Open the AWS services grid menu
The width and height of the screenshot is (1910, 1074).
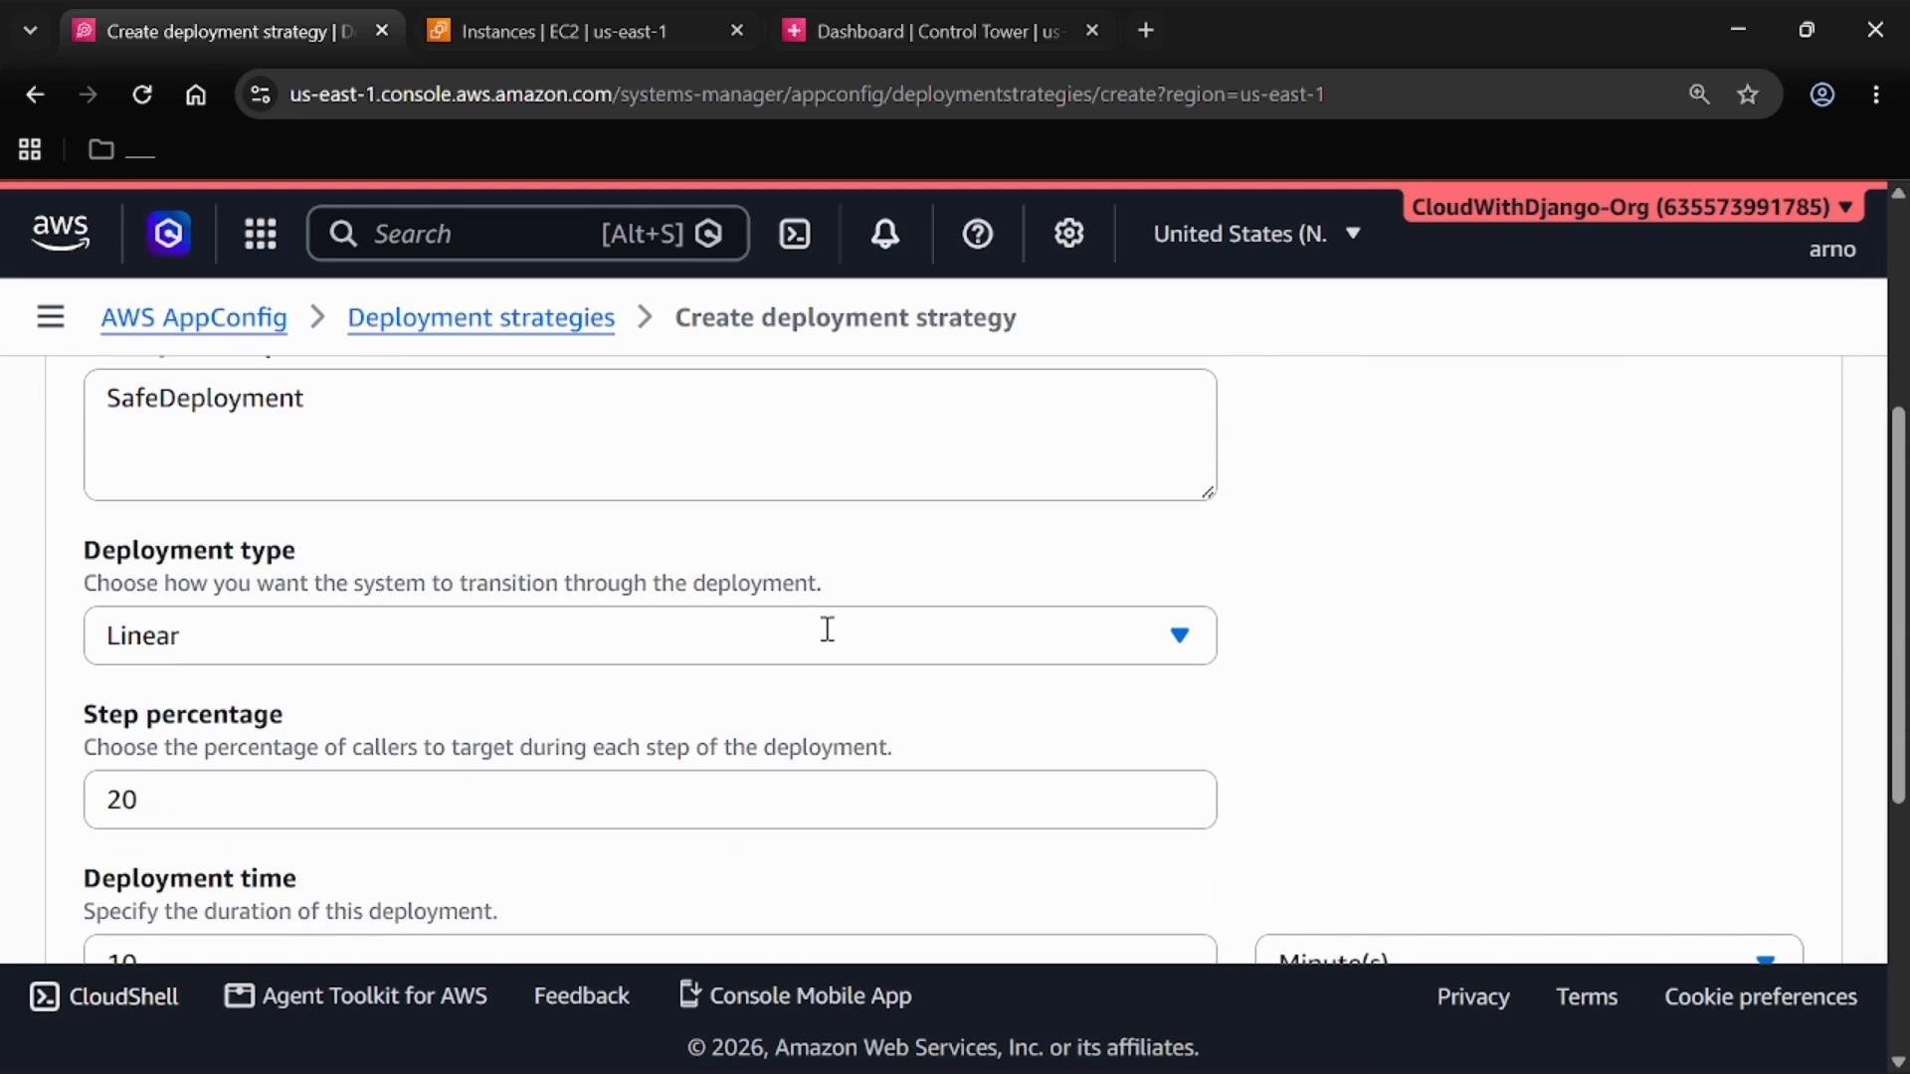click(x=261, y=234)
